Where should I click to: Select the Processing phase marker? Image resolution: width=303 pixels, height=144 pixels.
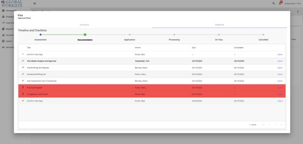tap(174, 35)
